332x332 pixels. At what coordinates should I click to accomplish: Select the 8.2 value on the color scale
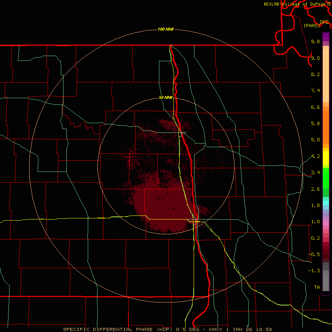click(x=315, y=75)
